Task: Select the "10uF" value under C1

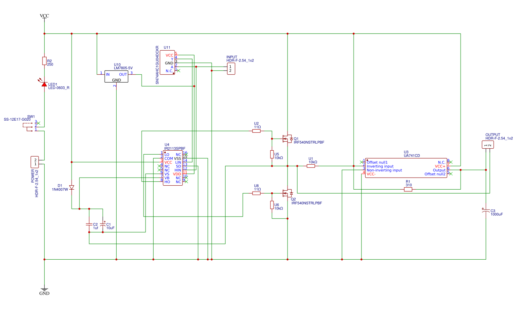Action: point(110,228)
